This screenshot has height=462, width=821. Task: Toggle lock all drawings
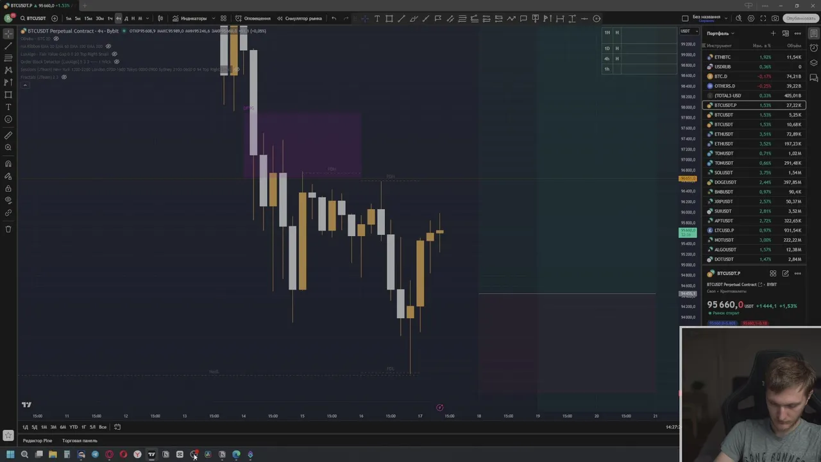click(x=8, y=189)
